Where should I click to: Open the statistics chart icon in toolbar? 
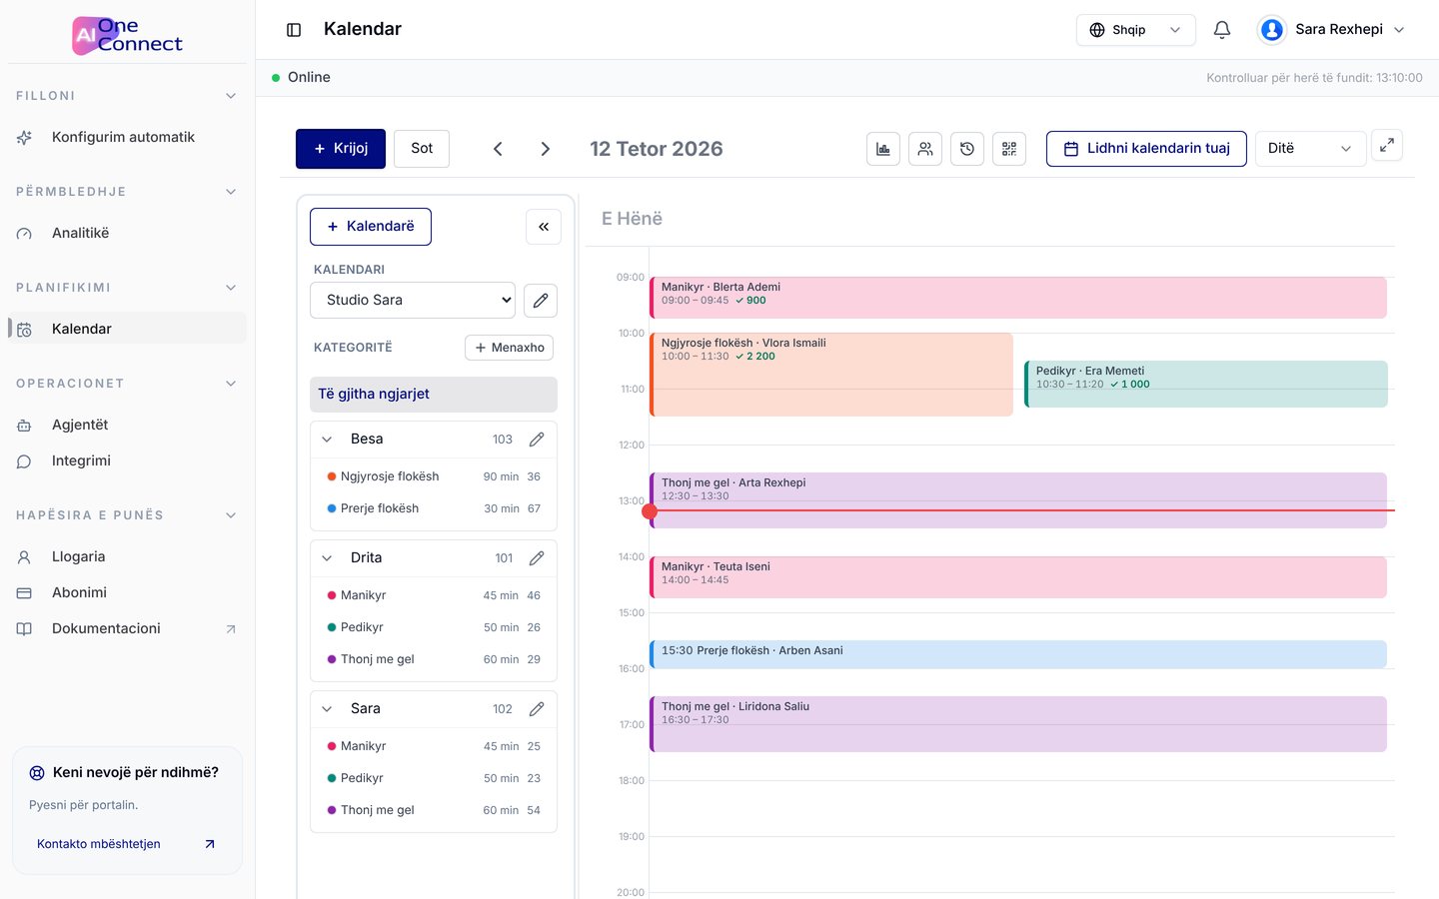click(883, 149)
